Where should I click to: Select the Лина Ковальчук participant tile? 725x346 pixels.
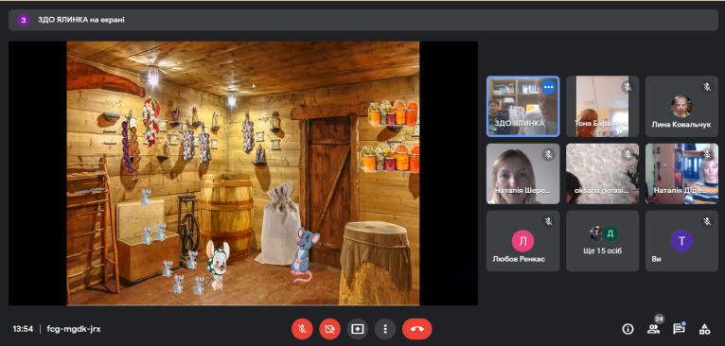pyautogui.click(x=681, y=106)
